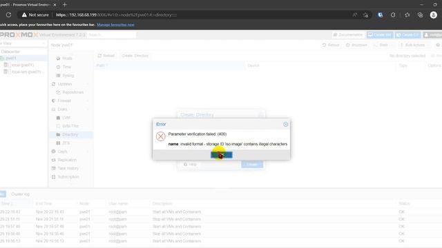
Task: Click the Create VM button
Action: [x=380, y=35]
